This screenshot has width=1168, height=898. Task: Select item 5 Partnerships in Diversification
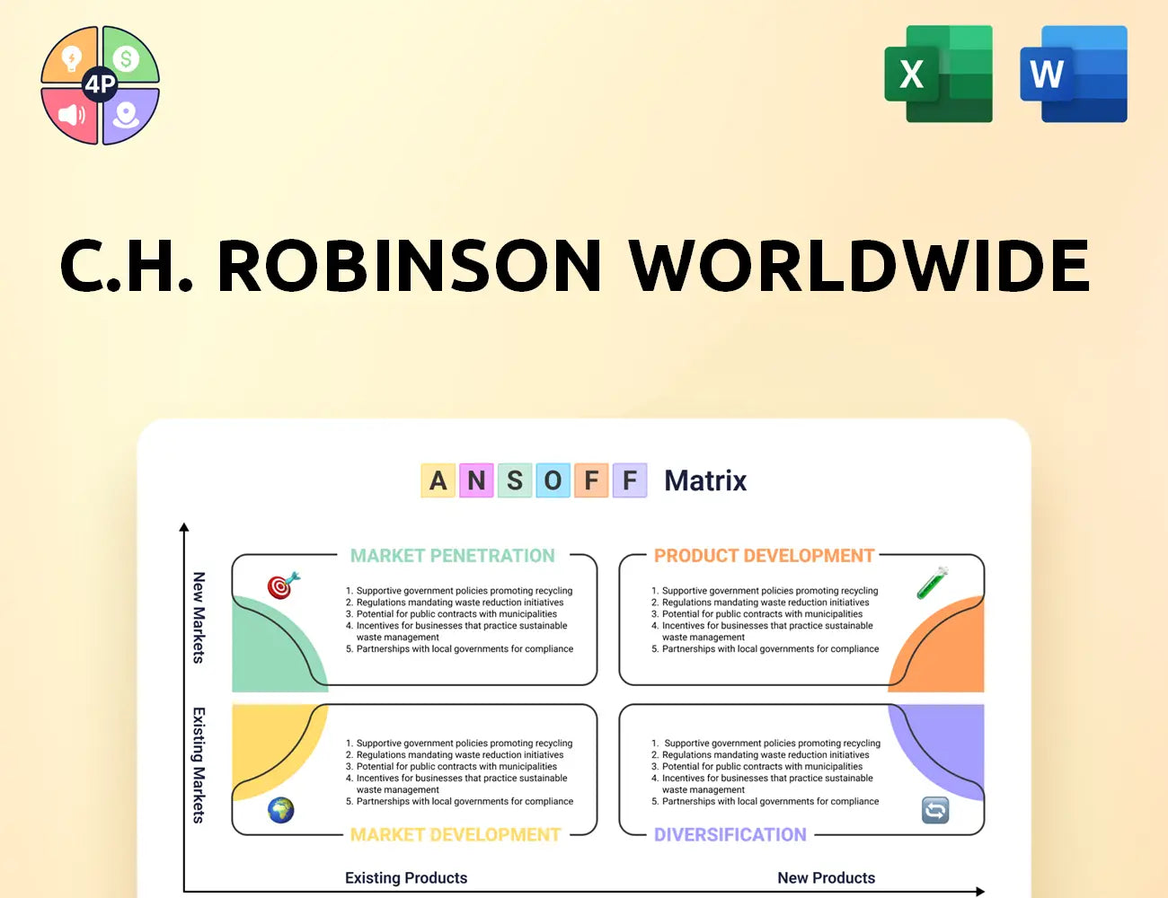765,801
